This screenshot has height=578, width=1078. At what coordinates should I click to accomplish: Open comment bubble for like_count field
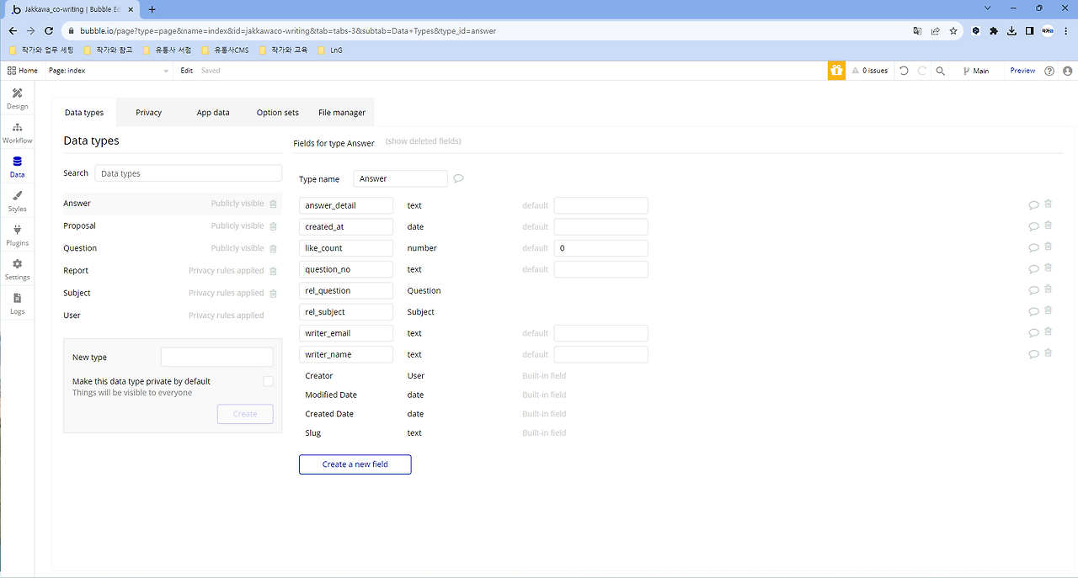[x=1033, y=247]
